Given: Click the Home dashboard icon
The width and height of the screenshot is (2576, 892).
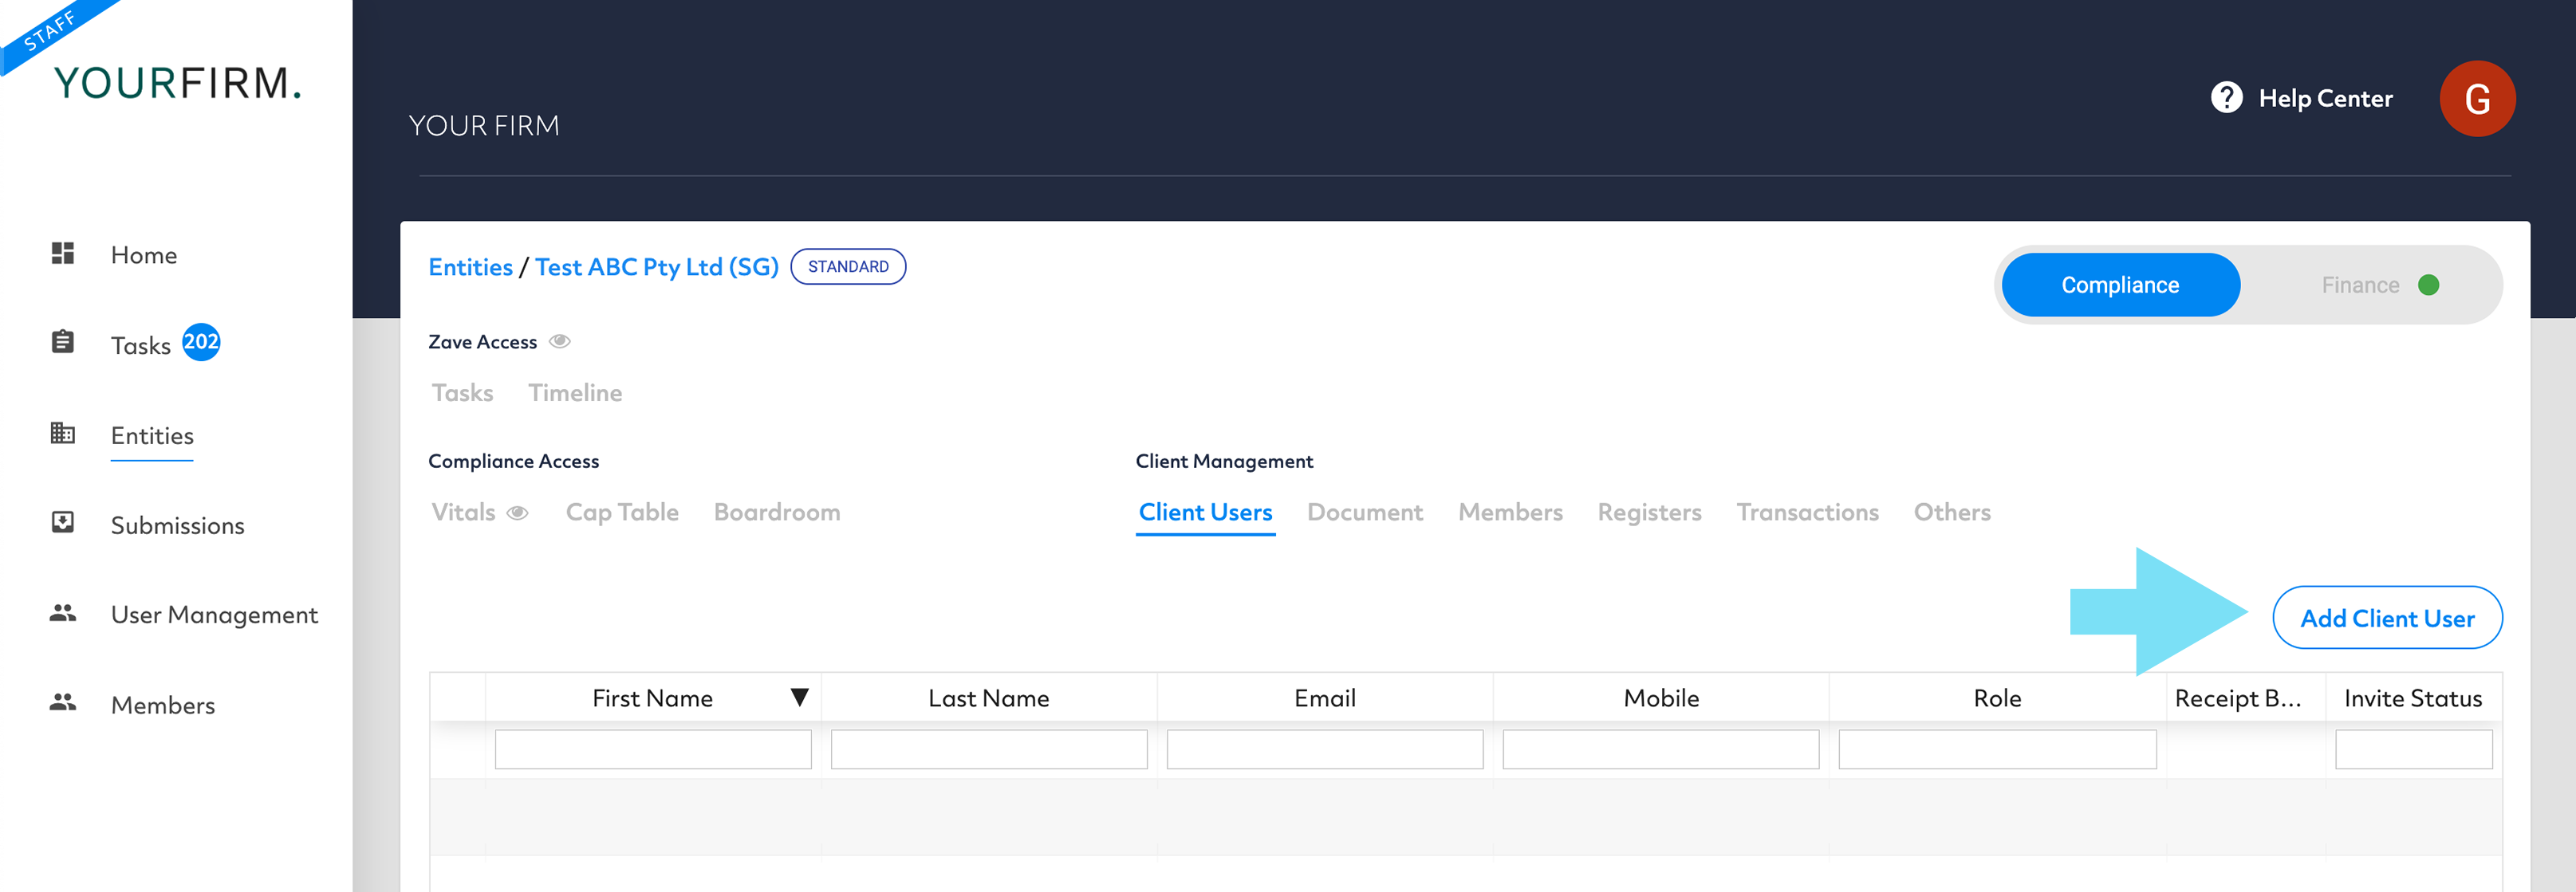Looking at the screenshot, I should pyautogui.click(x=63, y=253).
